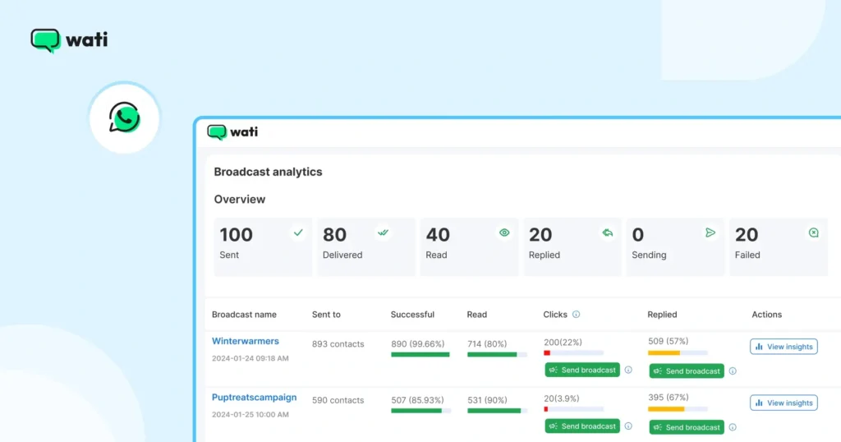Viewport: 841px width, 442px height.
Task: Select the 80 Delivered overview card
Action: click(x=365, y=246)
